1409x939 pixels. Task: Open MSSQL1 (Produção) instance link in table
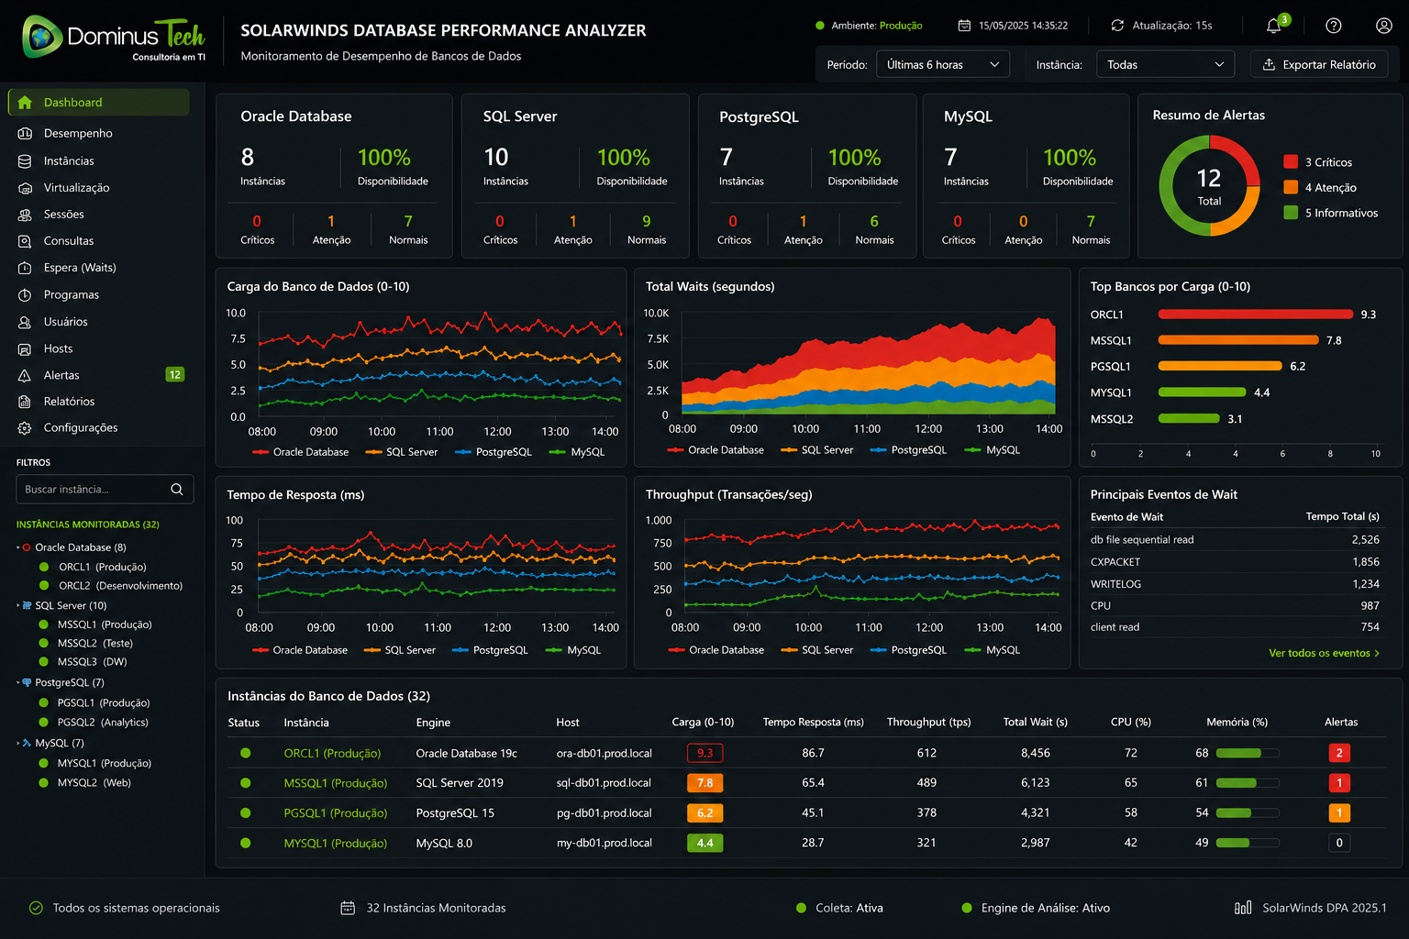[336, 783]
